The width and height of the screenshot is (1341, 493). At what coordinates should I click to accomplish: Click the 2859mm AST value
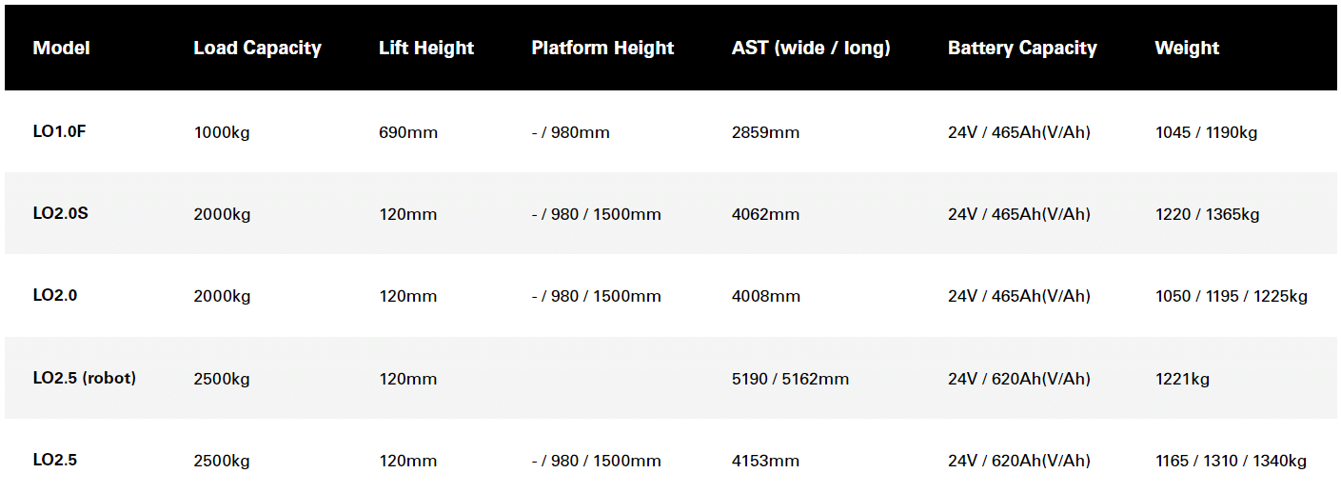point(765,132)
